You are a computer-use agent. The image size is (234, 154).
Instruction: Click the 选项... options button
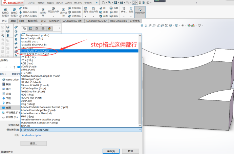(34, 143)
